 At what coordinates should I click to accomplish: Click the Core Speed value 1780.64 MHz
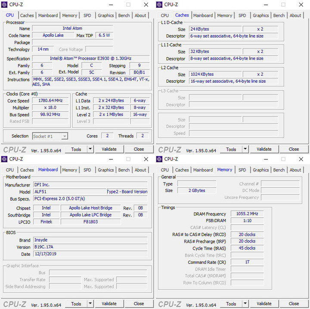click(50, 101)
